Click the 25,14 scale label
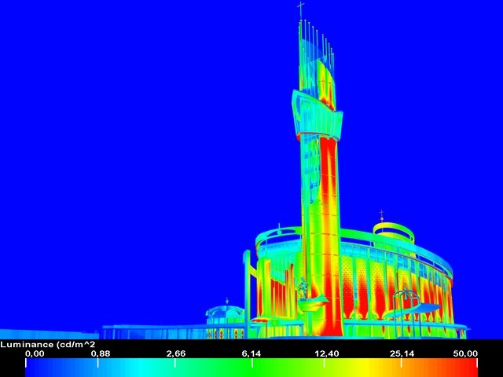 [x=402, y=353]
